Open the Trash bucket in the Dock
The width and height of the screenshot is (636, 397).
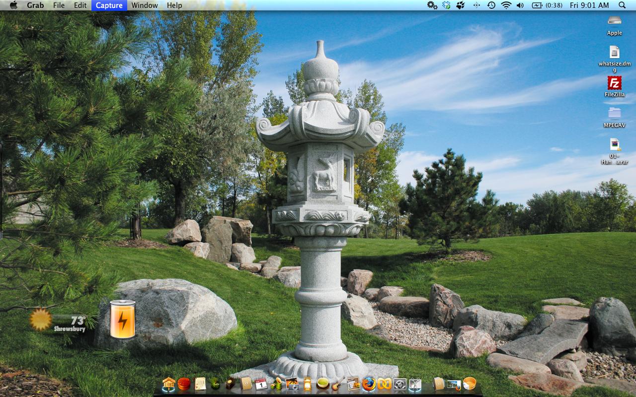[x=470, y=384]
